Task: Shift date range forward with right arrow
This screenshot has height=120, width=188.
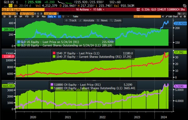Action: pos(41,14)
